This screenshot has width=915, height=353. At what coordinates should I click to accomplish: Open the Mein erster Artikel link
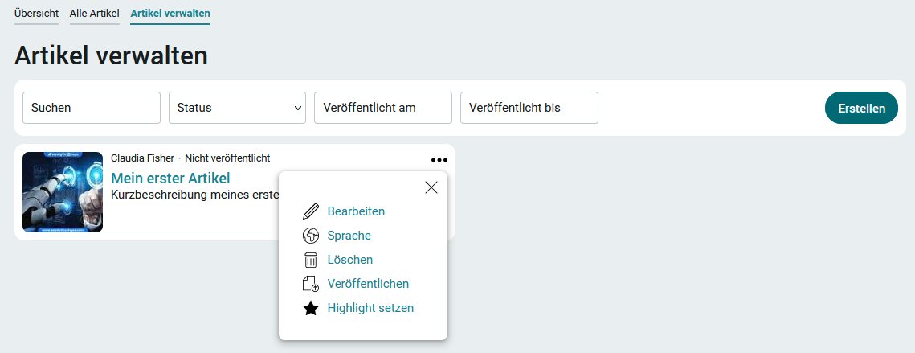pos(170,179)
